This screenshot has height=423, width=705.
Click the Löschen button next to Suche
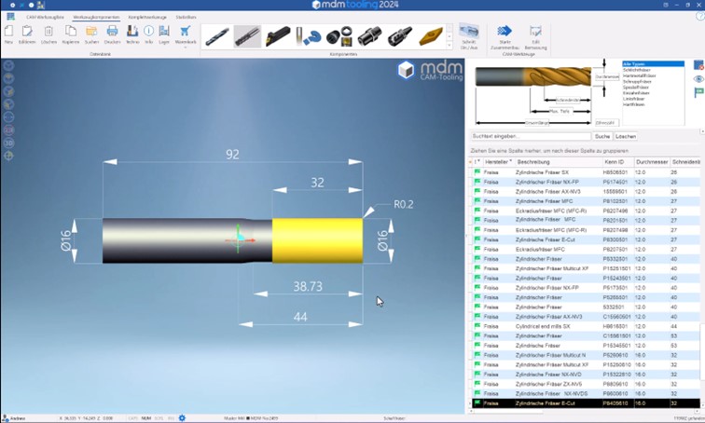626,136
